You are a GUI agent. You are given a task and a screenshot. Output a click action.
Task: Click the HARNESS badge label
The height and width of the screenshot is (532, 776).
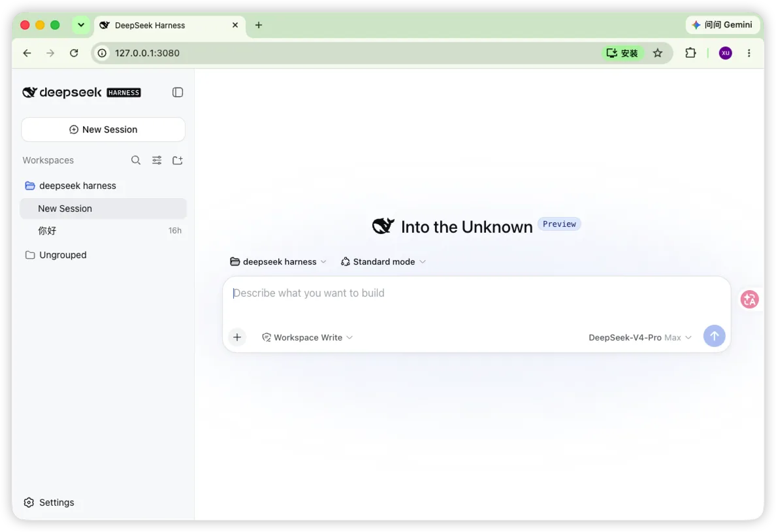coord(123,93)
